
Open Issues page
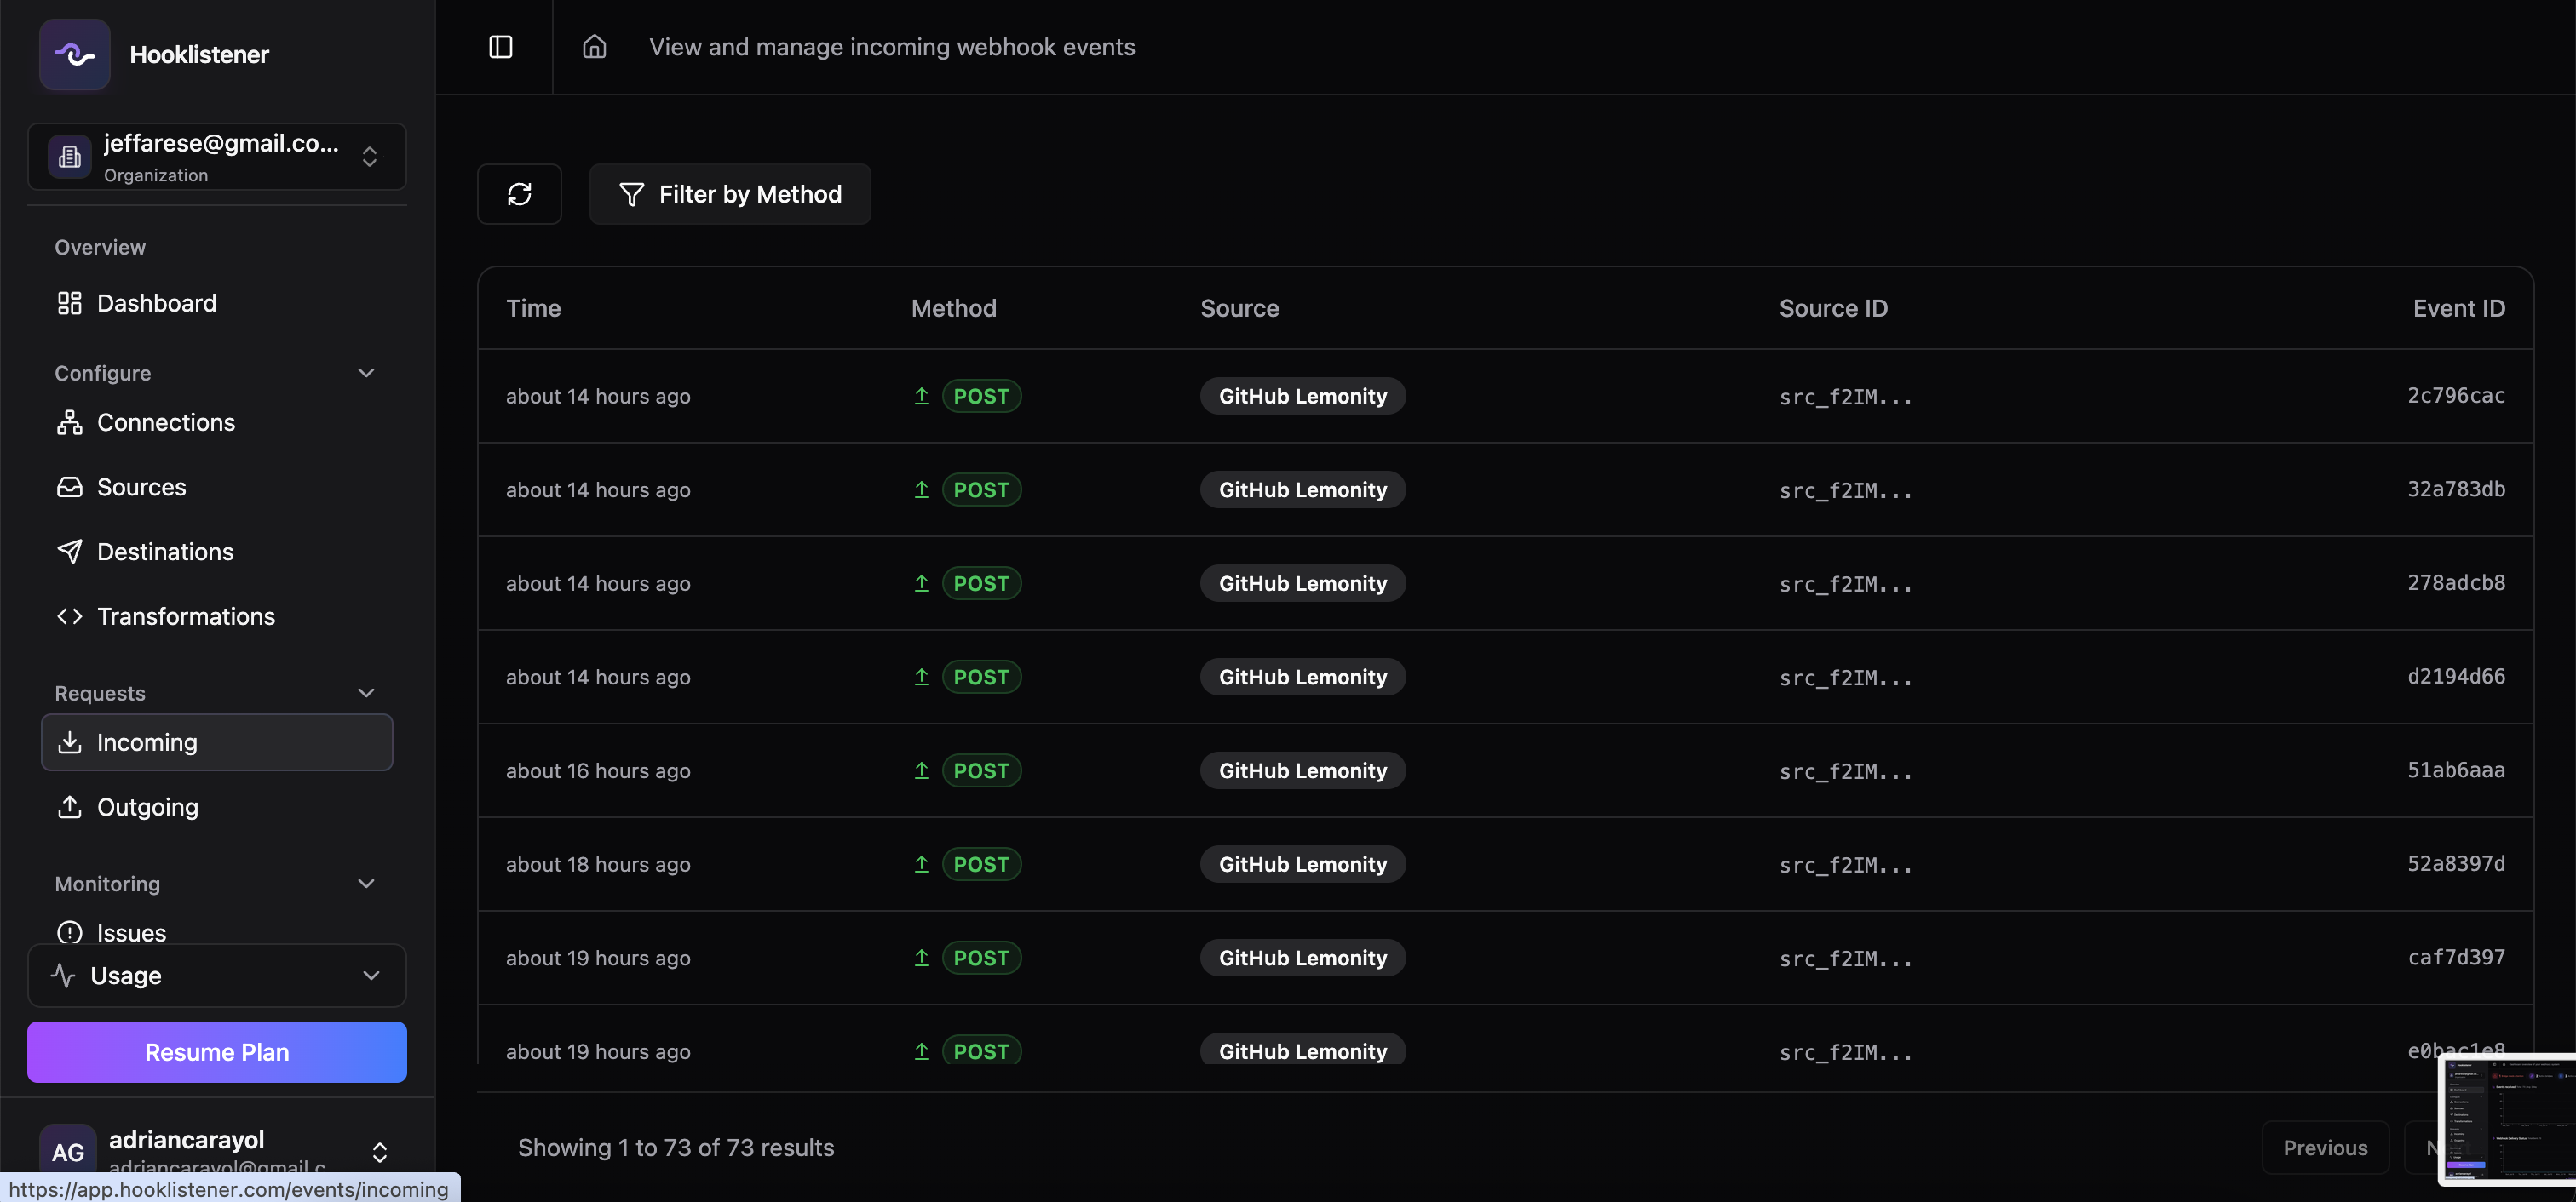[217, 932]
